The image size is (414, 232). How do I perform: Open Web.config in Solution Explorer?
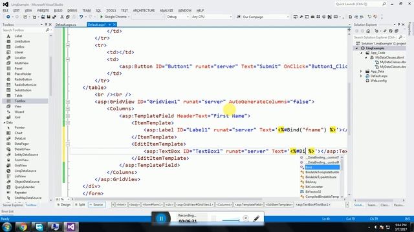(x=378, y=81)
